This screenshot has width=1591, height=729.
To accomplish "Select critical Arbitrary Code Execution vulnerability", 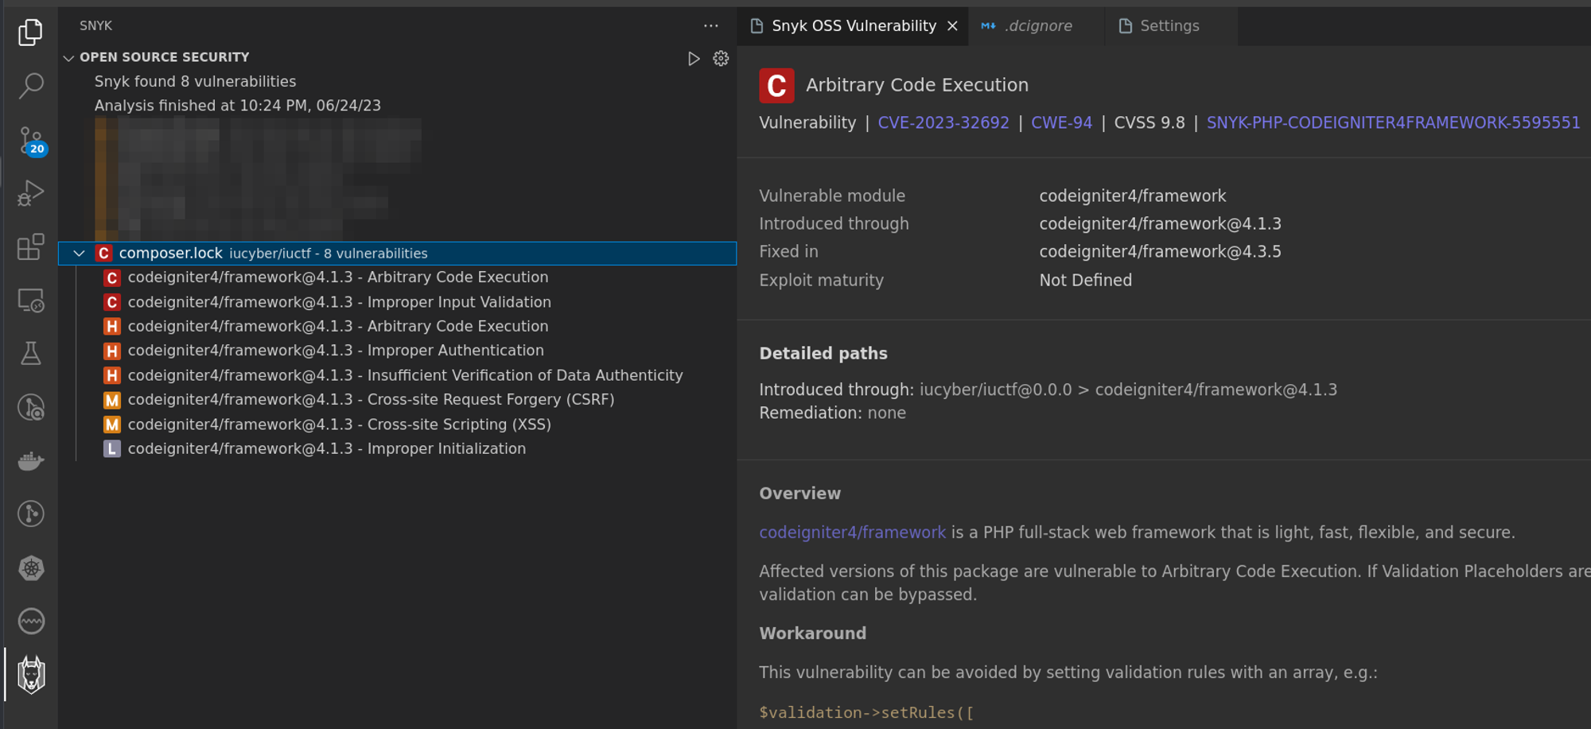I will 337,277.
